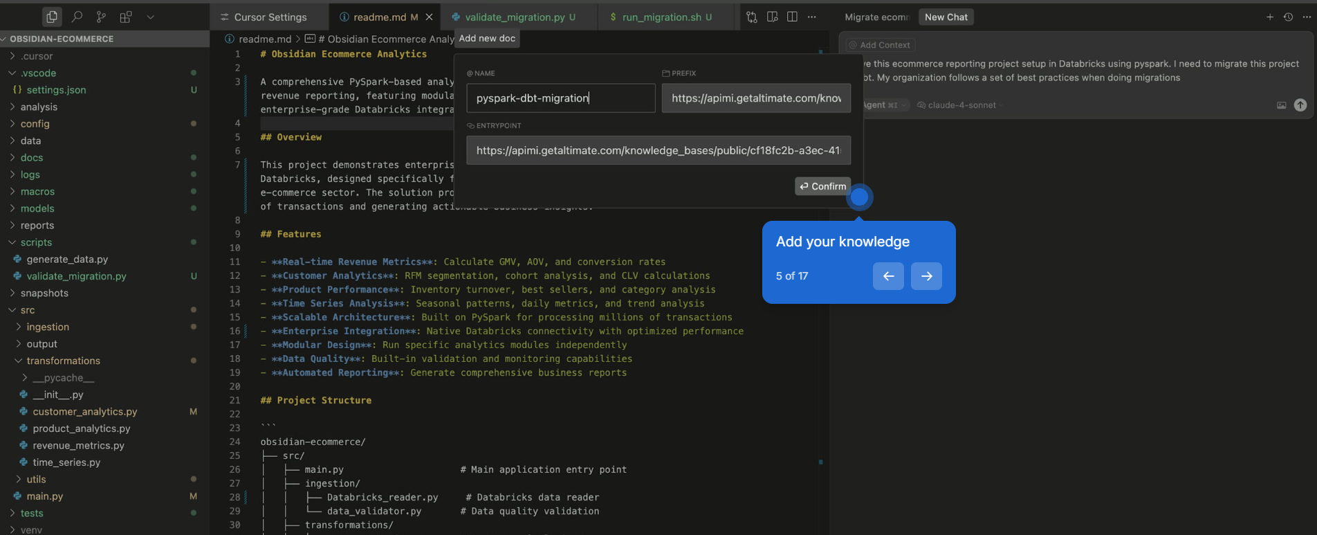Select the New Chat tab

pos(946,17)
